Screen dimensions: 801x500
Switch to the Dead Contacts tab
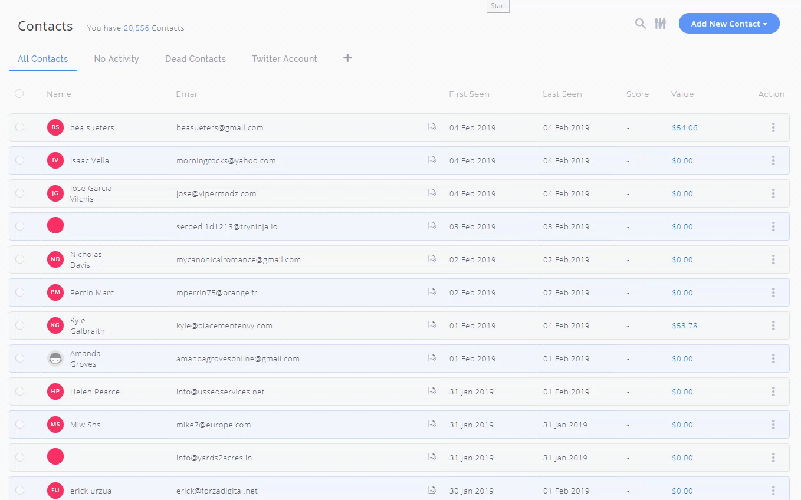[x=195, y=59]
